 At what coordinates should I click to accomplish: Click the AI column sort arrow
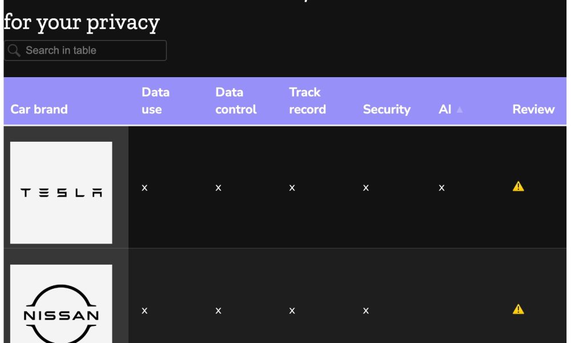(x=460, y=109)
